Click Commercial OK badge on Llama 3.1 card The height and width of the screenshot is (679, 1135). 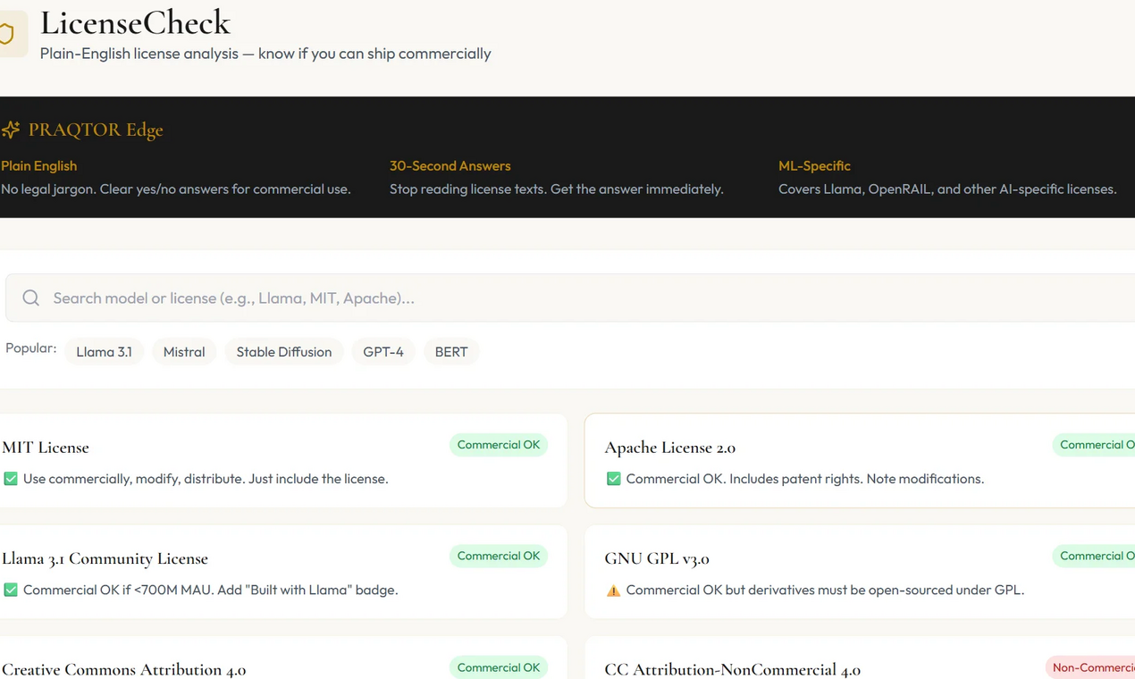(499, 556)
